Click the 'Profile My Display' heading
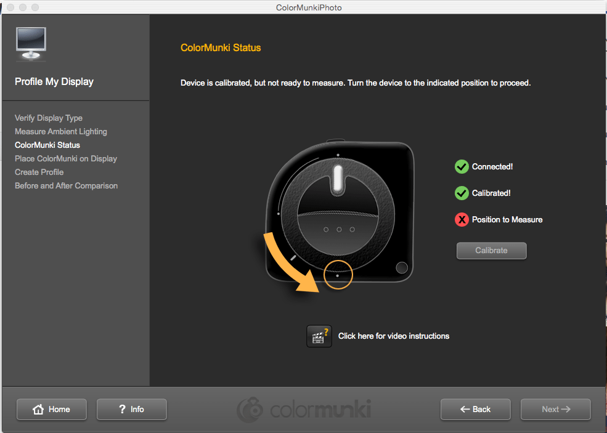This screenshot has height=433, width=607. [54, 82]
